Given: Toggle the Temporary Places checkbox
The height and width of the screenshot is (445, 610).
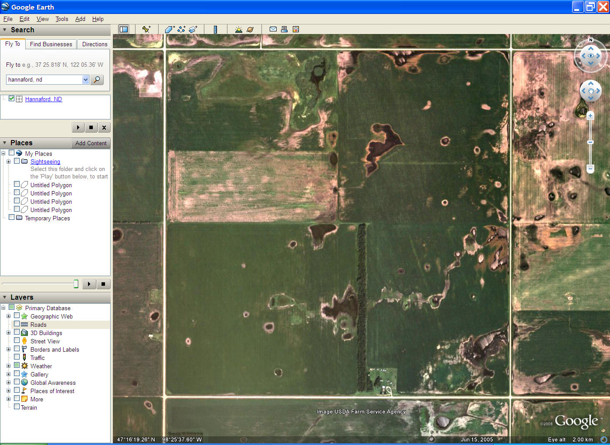Looking at the screenshot, I should pyautogui.click(x=11, y=217).
